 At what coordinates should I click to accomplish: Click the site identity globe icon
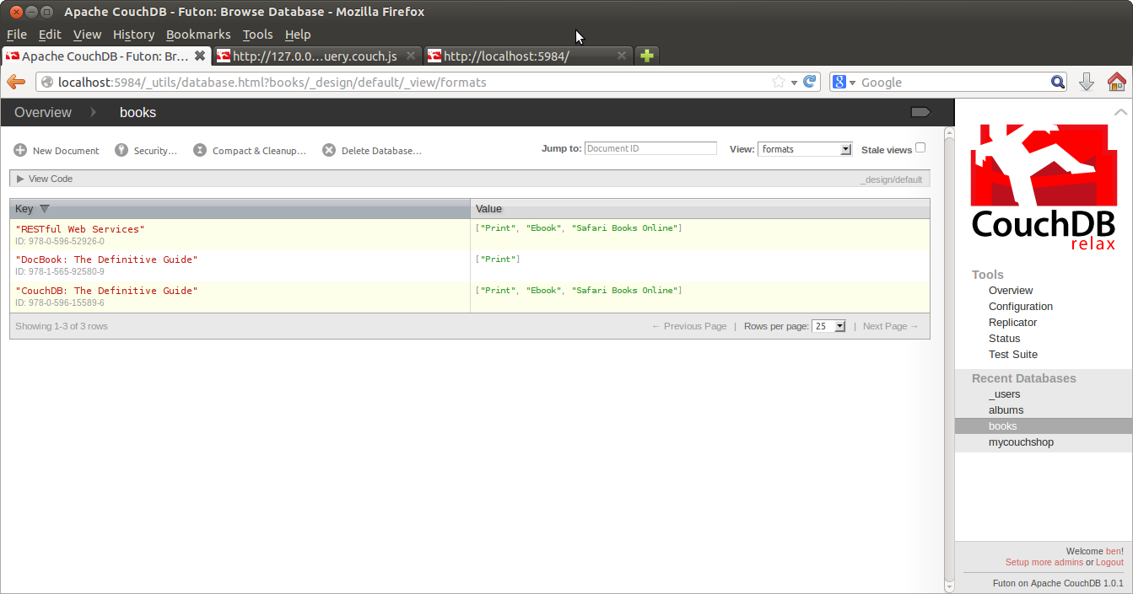tap(47, 82)
